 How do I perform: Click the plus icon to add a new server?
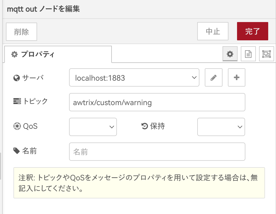[x=236, y=77]
